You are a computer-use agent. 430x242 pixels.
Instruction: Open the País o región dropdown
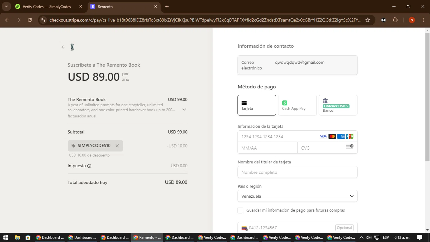coord(297,196)
